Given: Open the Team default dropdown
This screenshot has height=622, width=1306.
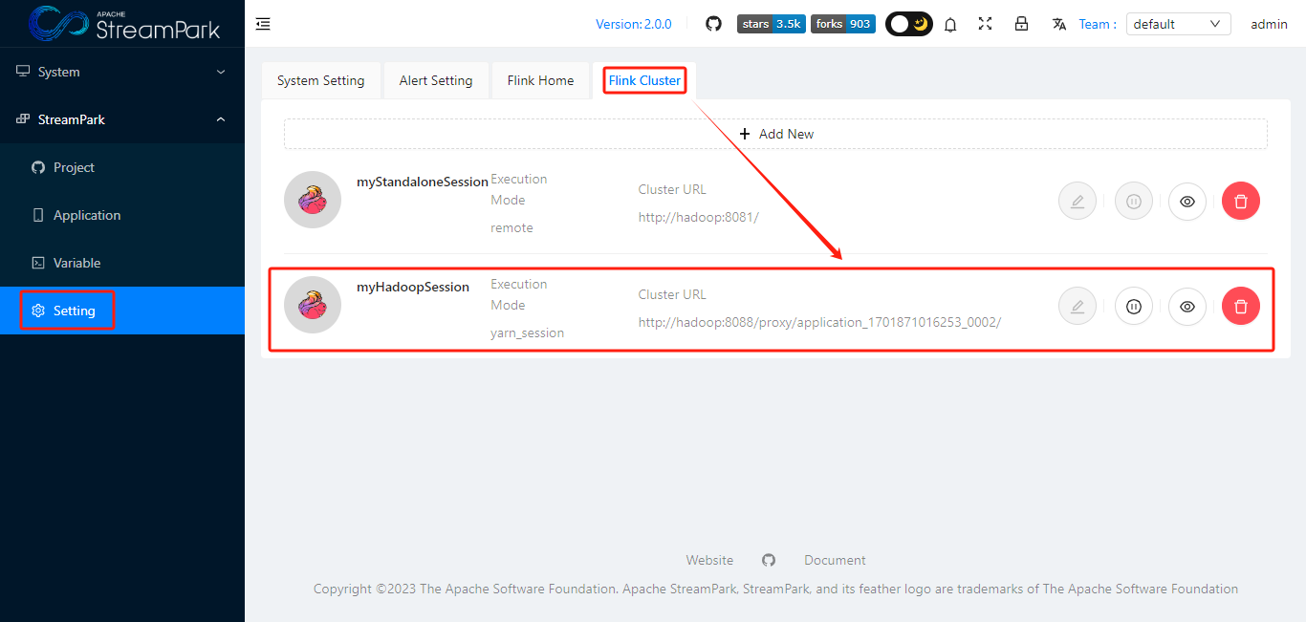Looking at the screenshot, I should 1177,23.
